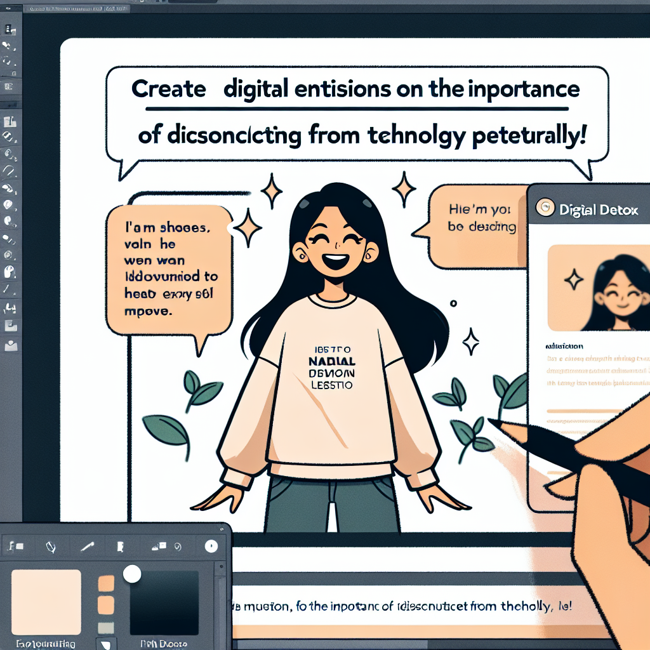Select the topmost tool in left toolbar
Screen dimensions: 650x650
pos(10,29)
